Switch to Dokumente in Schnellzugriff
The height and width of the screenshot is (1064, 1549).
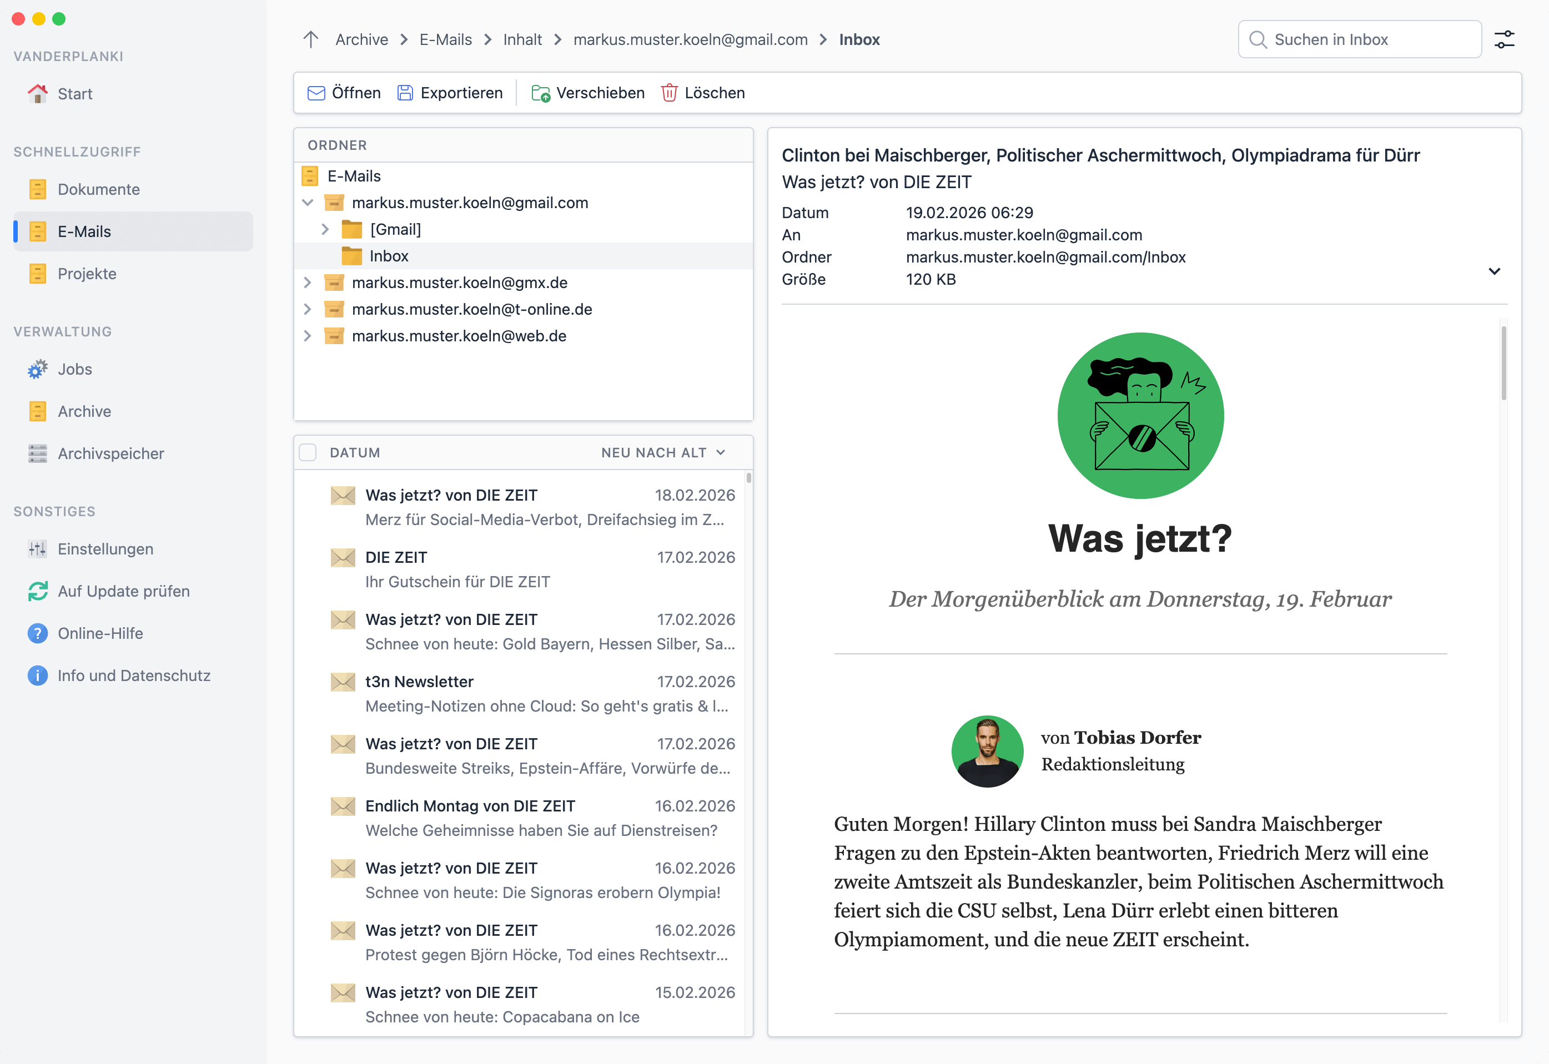(x=98, y=189)
